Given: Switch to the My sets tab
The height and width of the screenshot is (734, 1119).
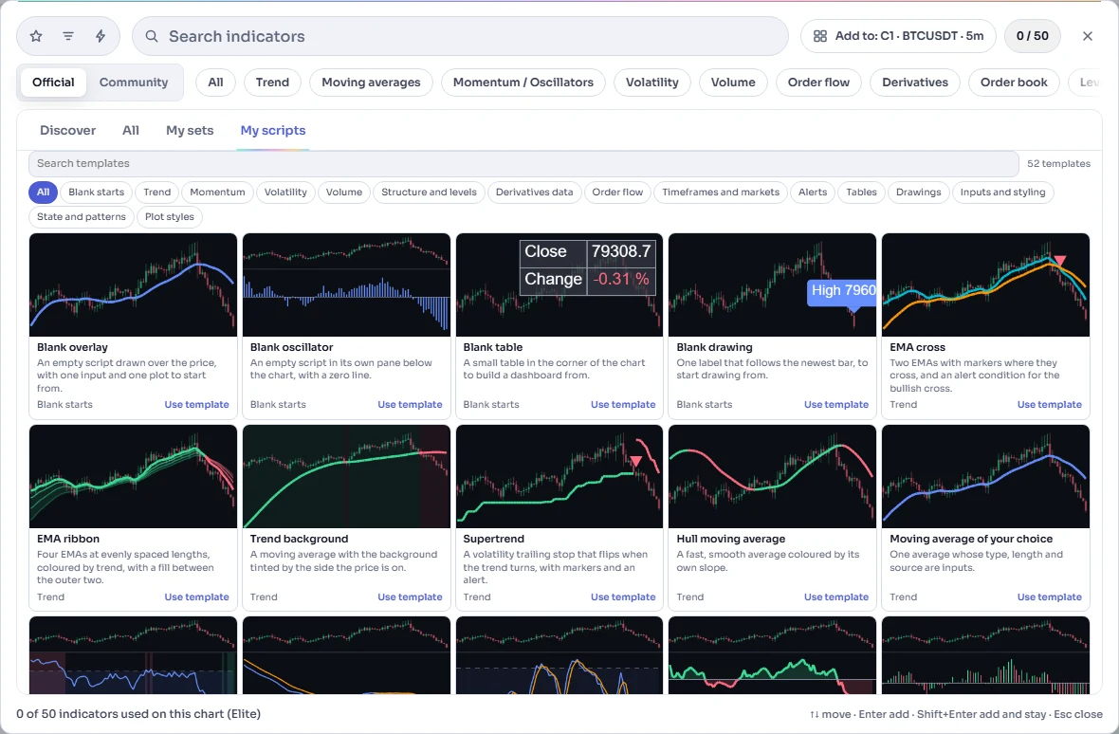Looking at the screenshot, I should pyautogui.click(x=190, y=131).
